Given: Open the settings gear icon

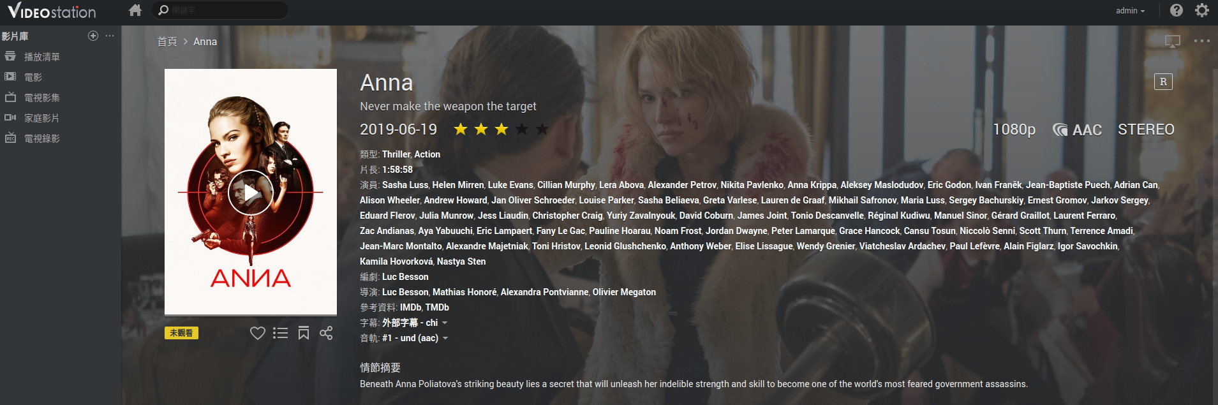Looking at the screenshot, I should 1202,10.
